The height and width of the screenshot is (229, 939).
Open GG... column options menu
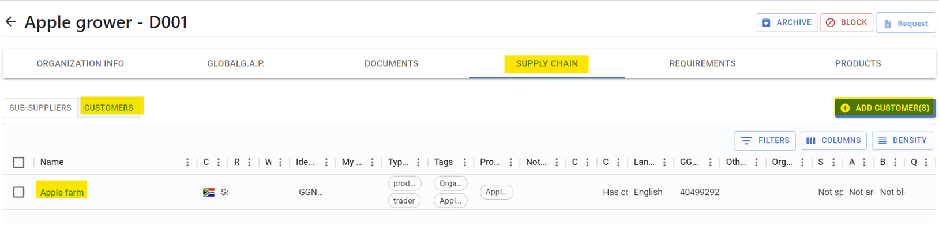tap(711, 162)
